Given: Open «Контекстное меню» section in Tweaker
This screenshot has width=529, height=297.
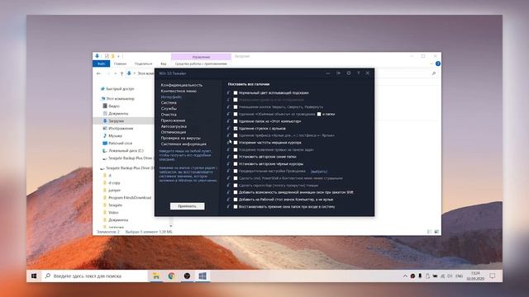Looking at the screenshot, I should click(x=179, y=91).
